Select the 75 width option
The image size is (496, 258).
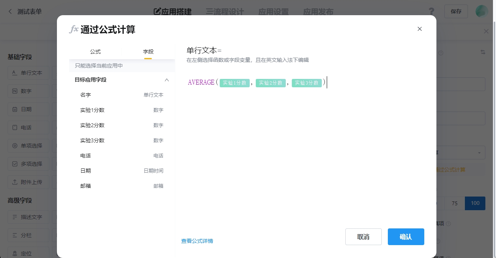point(454,203)
